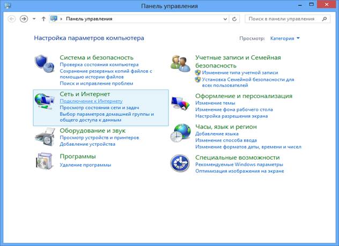Click the Hardware and Sound printer icon
Image resolution: width=339 pixels, height=246 pixels.
coord(45,136)
